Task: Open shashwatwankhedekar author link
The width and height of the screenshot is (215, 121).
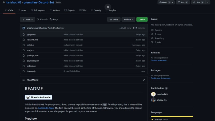Action: [x=37, y=28]
